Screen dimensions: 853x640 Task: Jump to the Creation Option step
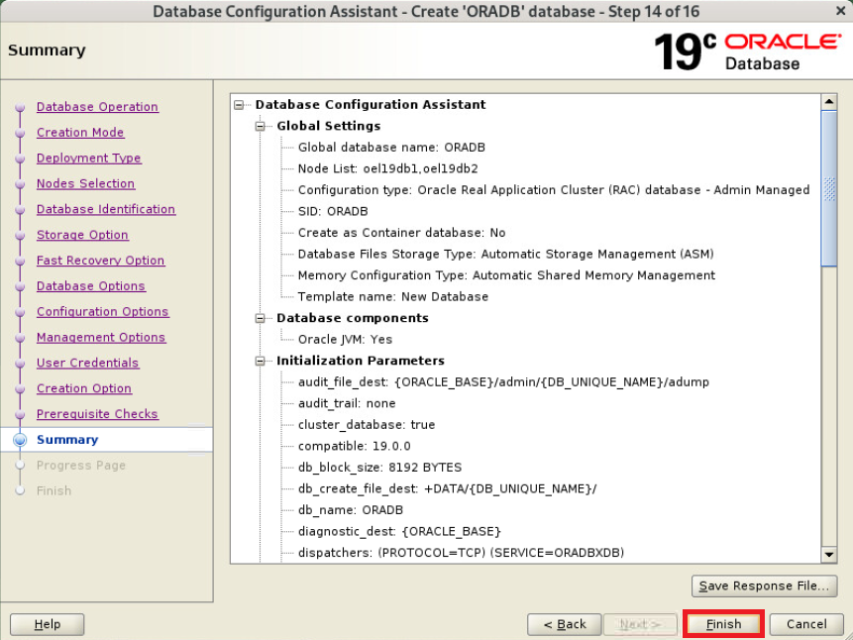tap(84, 388)
